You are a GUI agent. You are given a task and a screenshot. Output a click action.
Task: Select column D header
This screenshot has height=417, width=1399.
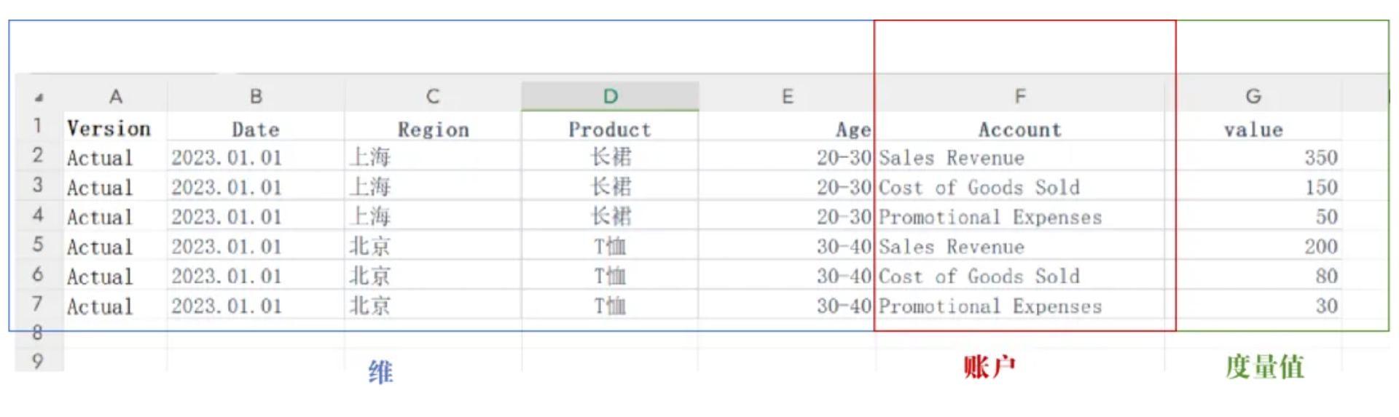click(610, 96)
